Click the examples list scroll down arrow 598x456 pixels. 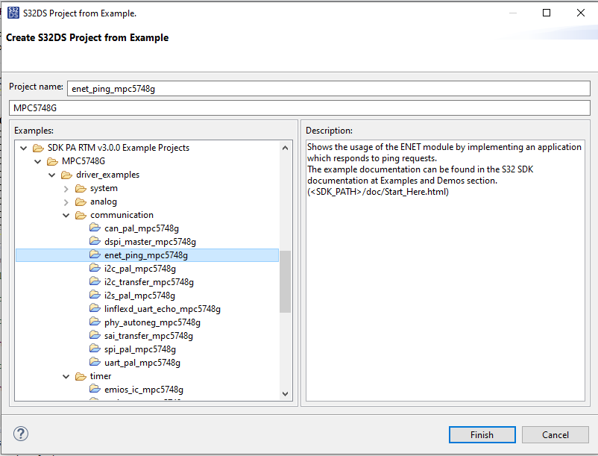285,393
